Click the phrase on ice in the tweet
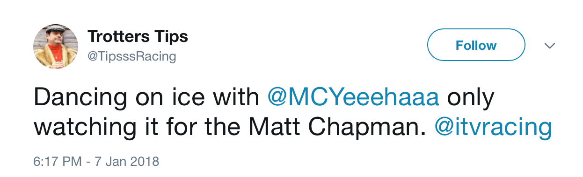583x177 pixels. [x=170, y=98]
